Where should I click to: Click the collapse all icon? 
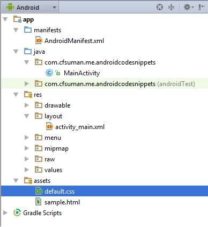coord(171,7)
